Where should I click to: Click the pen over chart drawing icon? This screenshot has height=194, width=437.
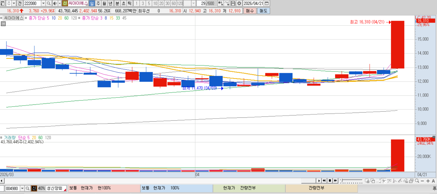click(x=400, y=181)
